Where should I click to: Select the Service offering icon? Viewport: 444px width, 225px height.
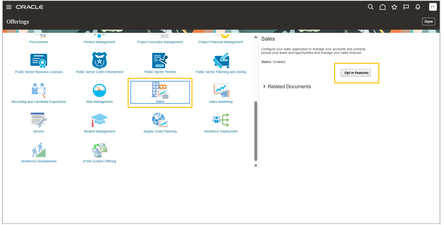(38, 122)
